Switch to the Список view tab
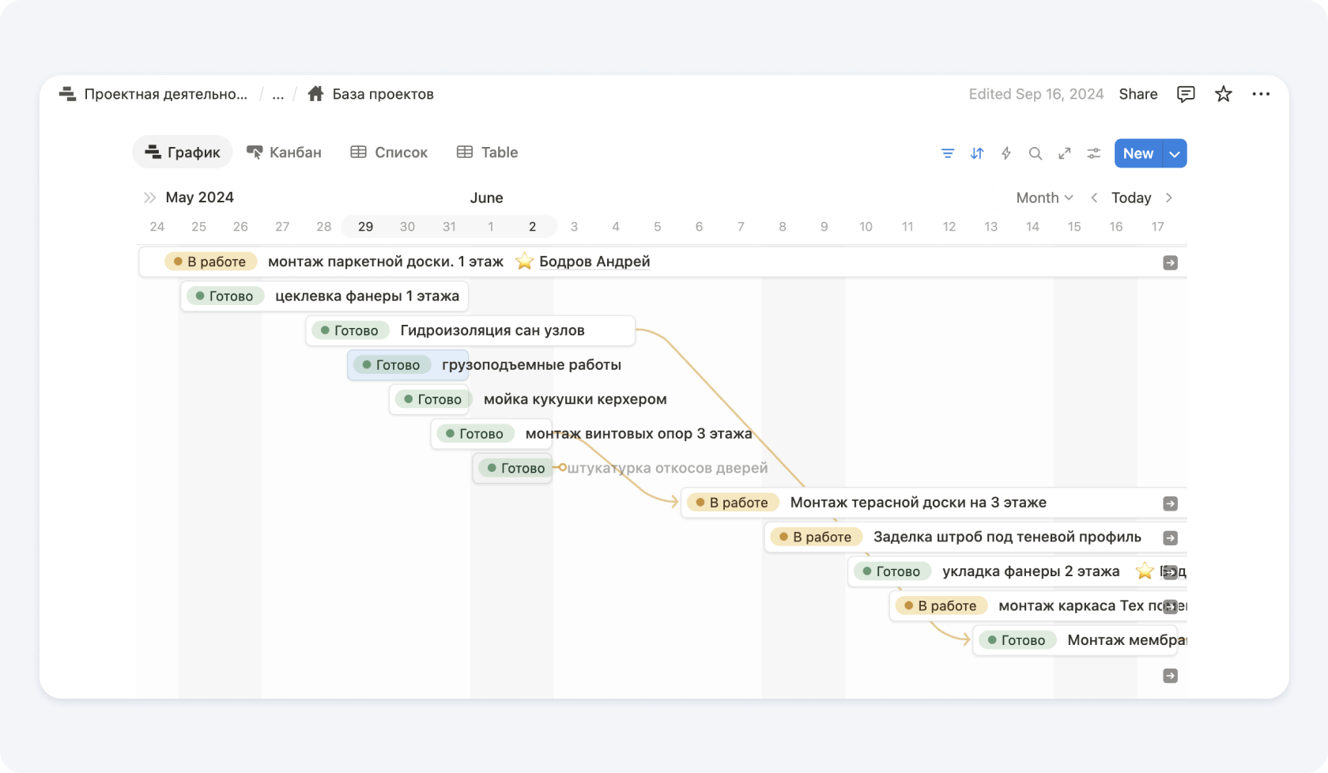Screen dimensions: 1328x773 coord(389,153)
